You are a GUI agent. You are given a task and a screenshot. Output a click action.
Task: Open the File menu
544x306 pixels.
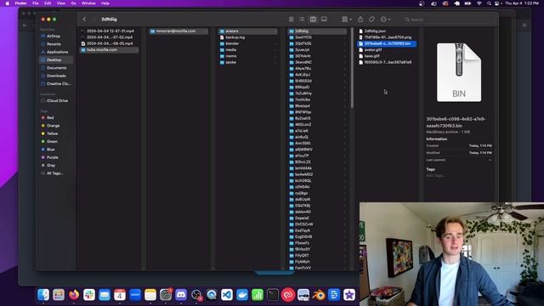[36, 3]
